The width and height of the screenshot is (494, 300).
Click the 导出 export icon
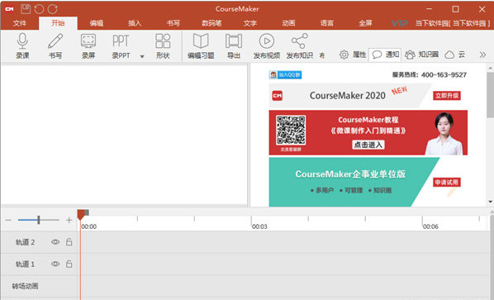coord(234,45)
